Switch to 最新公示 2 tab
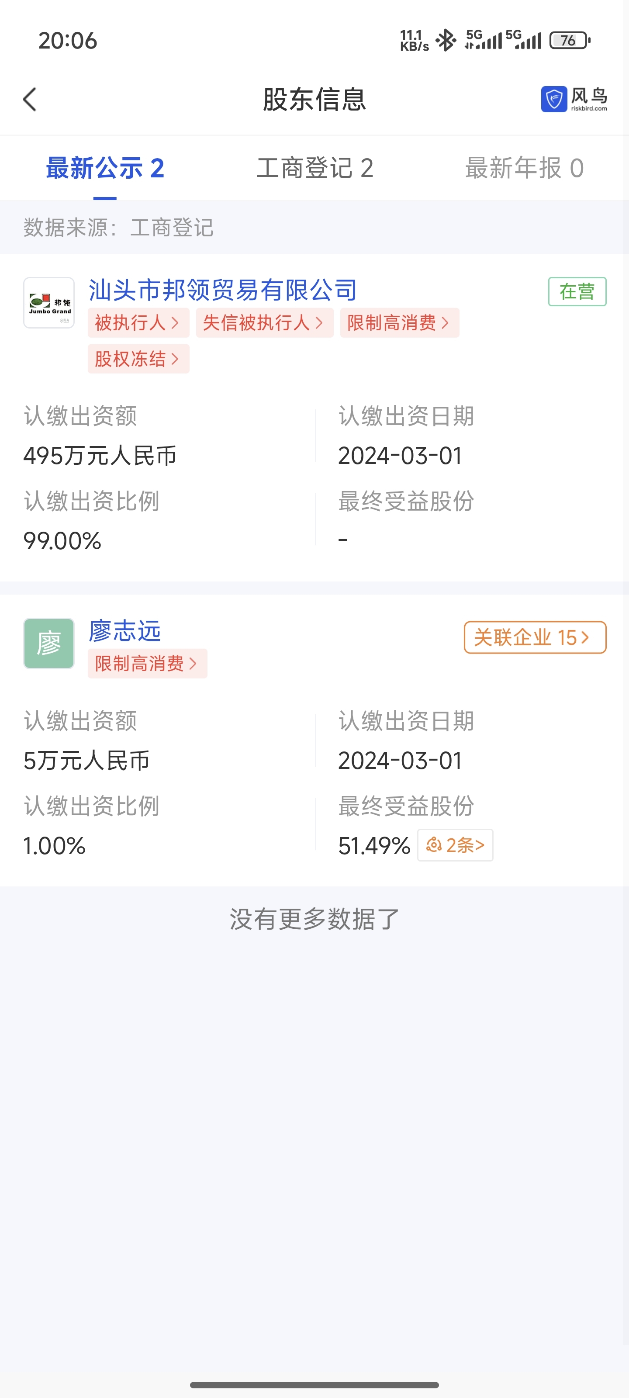 pyautogui.click(x=105, y=168)
